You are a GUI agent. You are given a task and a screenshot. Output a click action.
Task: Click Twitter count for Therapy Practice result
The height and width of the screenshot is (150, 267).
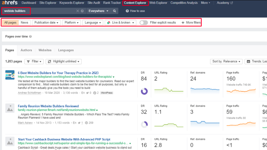click(x=89, y=93)
